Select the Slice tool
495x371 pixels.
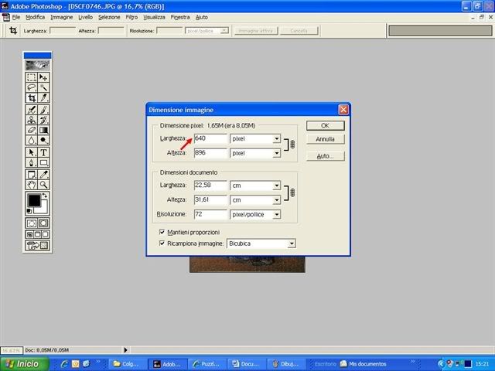click(43, 98)
